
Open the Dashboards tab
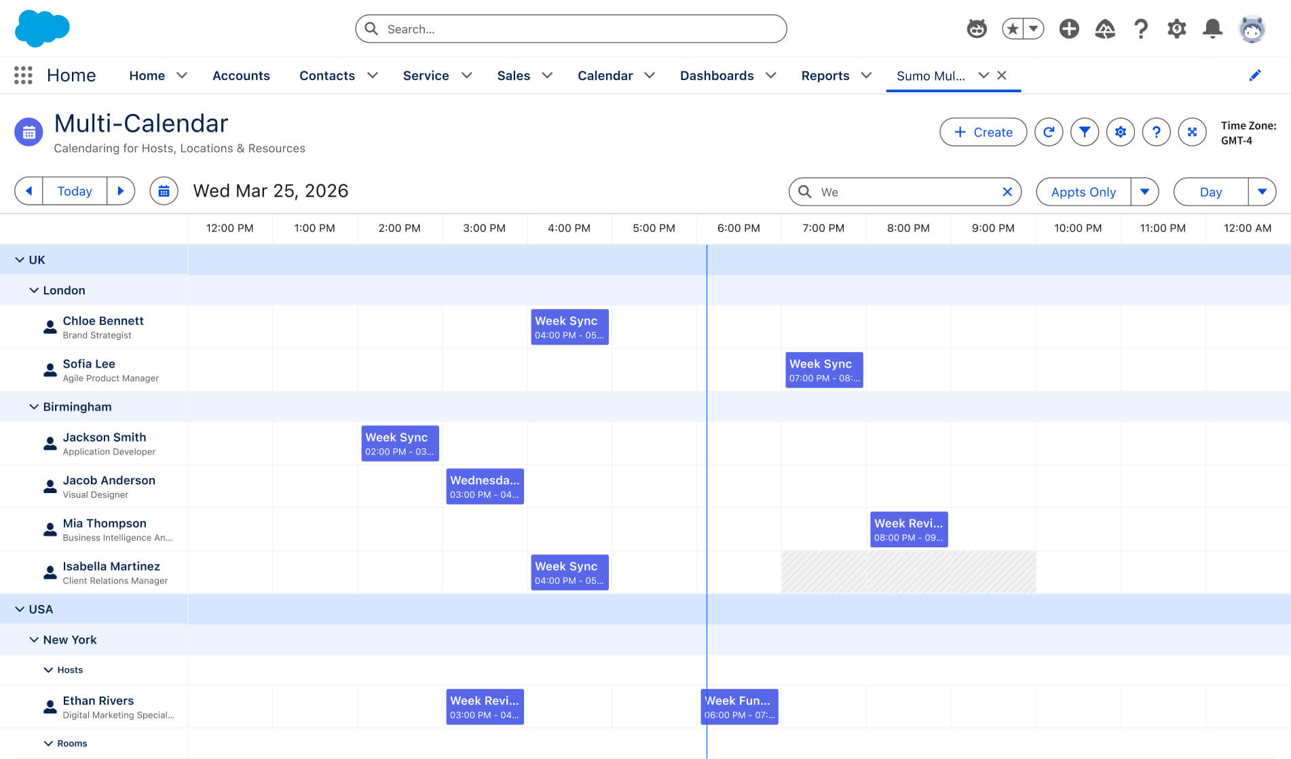pyautogui.click(x=717, y=75)
